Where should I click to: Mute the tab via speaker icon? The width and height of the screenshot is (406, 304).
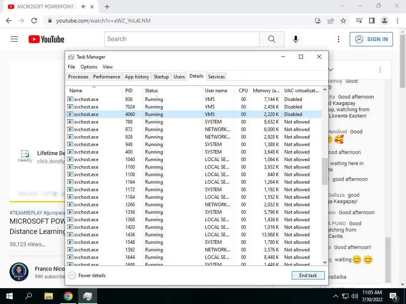(83, 7)
